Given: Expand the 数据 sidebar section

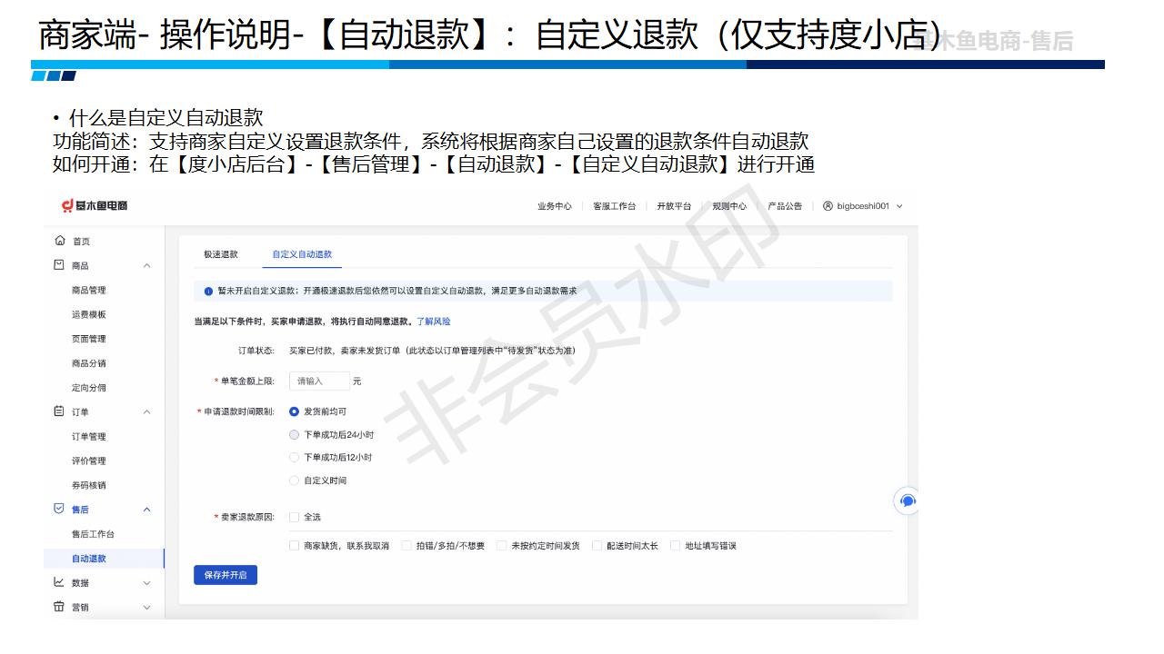Looking at the screenshot, I should (x=147, y=583).
